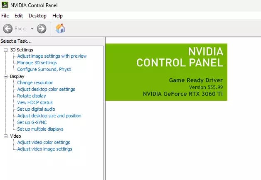
Task: Open the Help menu
Action: tap(57, 16)
